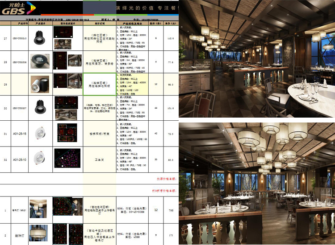
Task: Select quantity cell showing 44 in row 30
Action: 156,107
